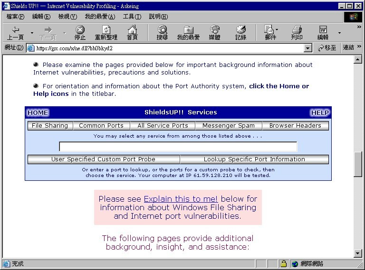Image resolution: width=365 pixels, height=270 pixels.
Task: Click the vertical scrollbar thumb
Action: (x=357, y=164)
